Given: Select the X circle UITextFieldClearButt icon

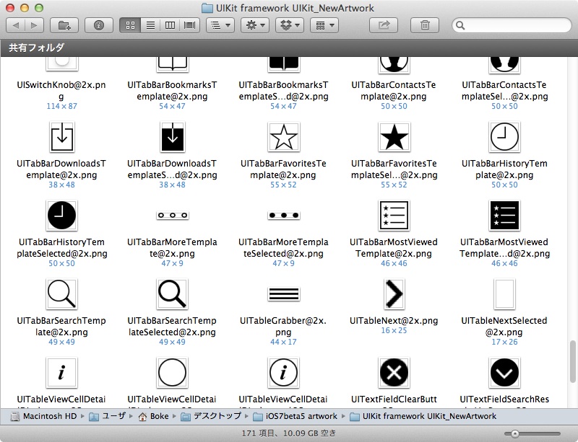Looking at the screenshot, I should point(394,373).
